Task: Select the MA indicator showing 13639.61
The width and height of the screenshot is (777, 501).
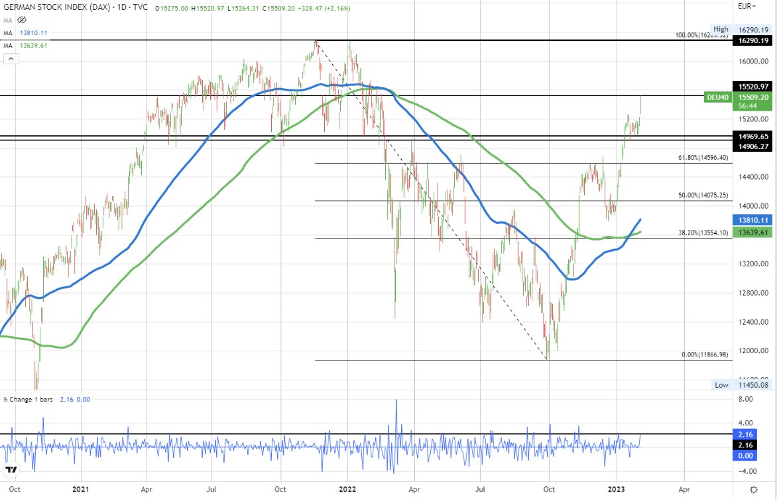Action: (25, 45)
